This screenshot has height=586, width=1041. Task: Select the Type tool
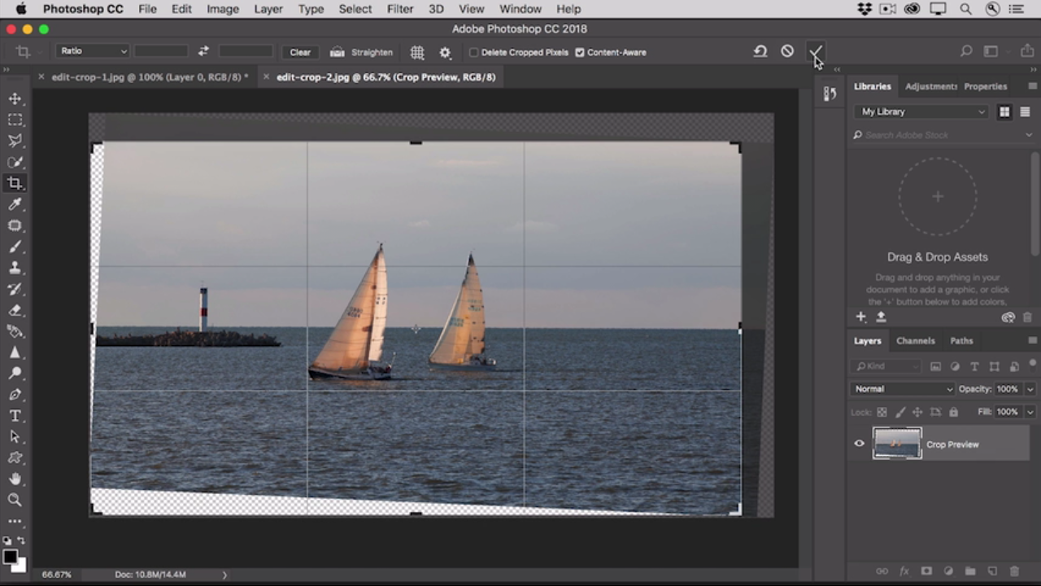pyautogui.click(x=15, y=416)
